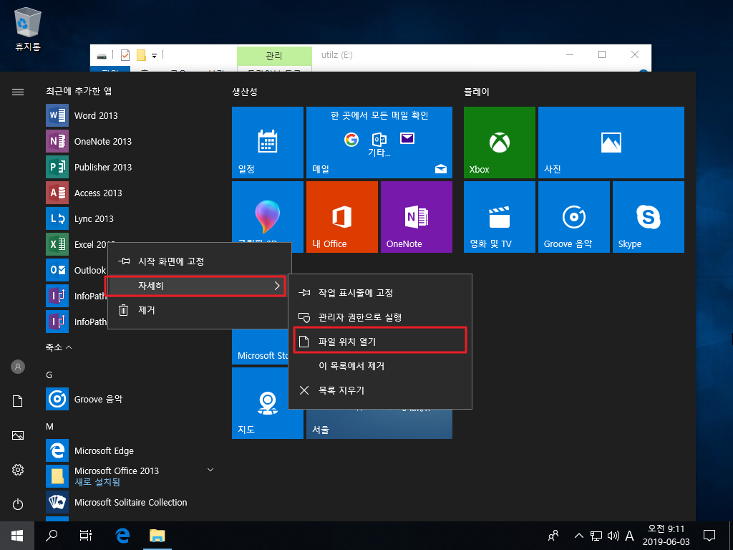The image size is (733, 550).
Task: Click the volume speaker icon
Action: pos(613,536)
